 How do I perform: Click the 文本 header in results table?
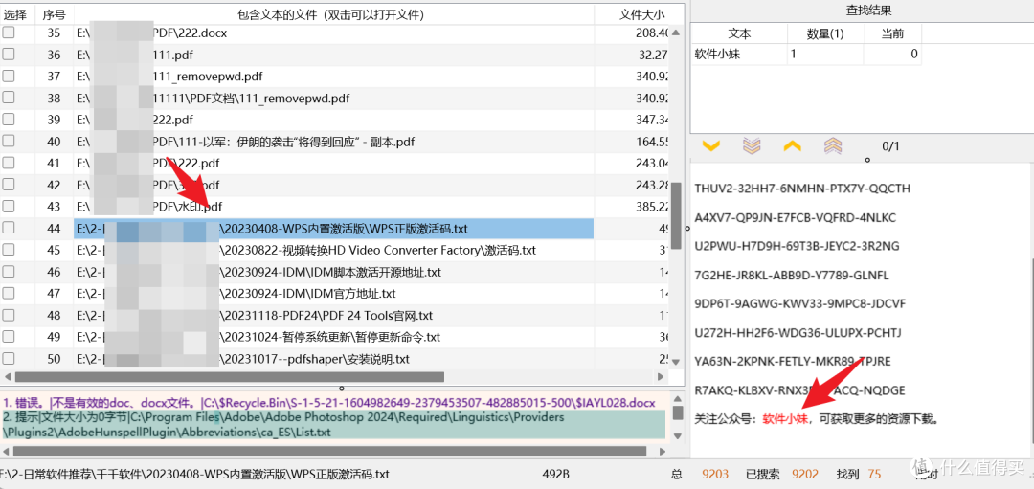[739, 33]
